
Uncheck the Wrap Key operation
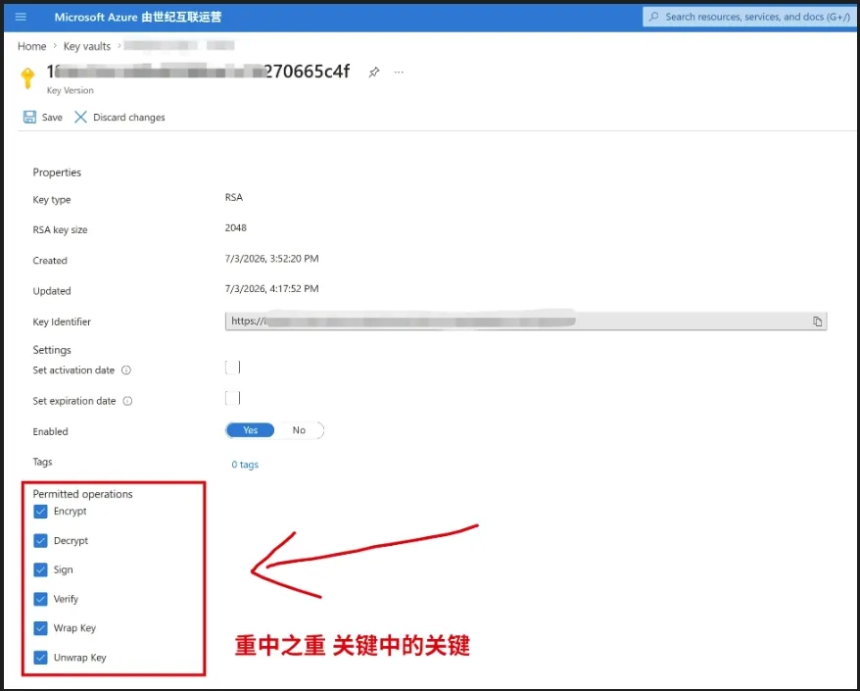(x=40, y=628)
